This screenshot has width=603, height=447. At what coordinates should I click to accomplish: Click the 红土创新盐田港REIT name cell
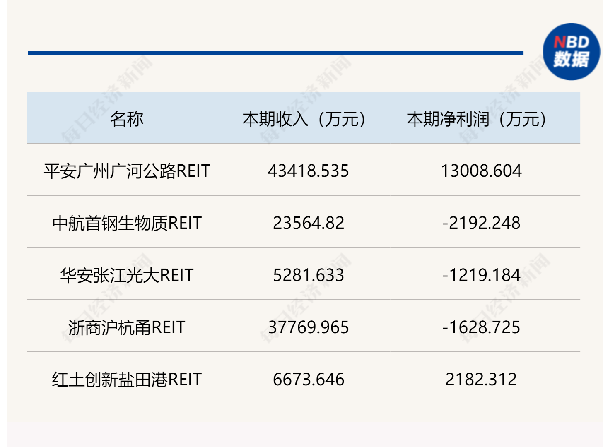[127, 380]
